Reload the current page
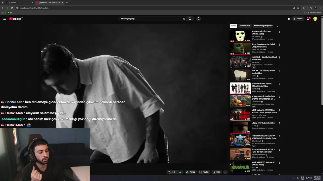The height and width of the screenshot is (181, 323). [12, 8]
